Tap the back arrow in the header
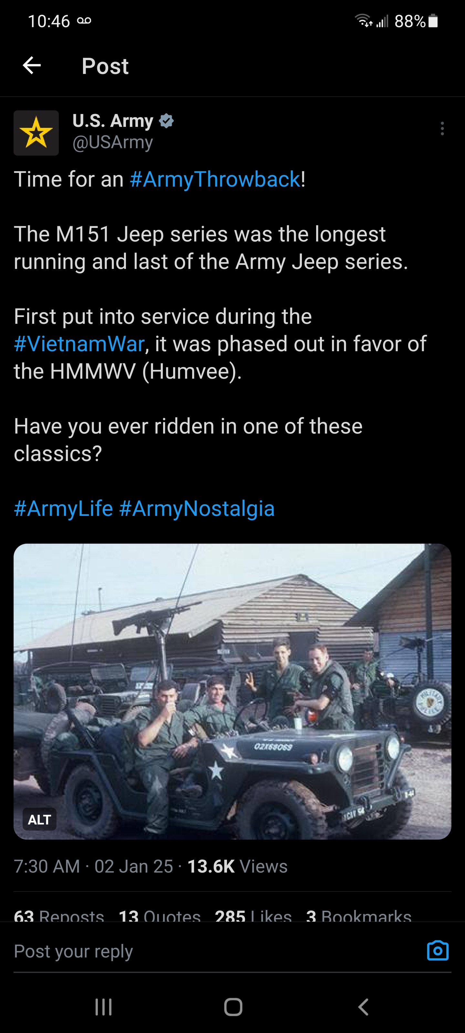The height and width of the screenshot is (1033, 465). click(x=32, y=65)
